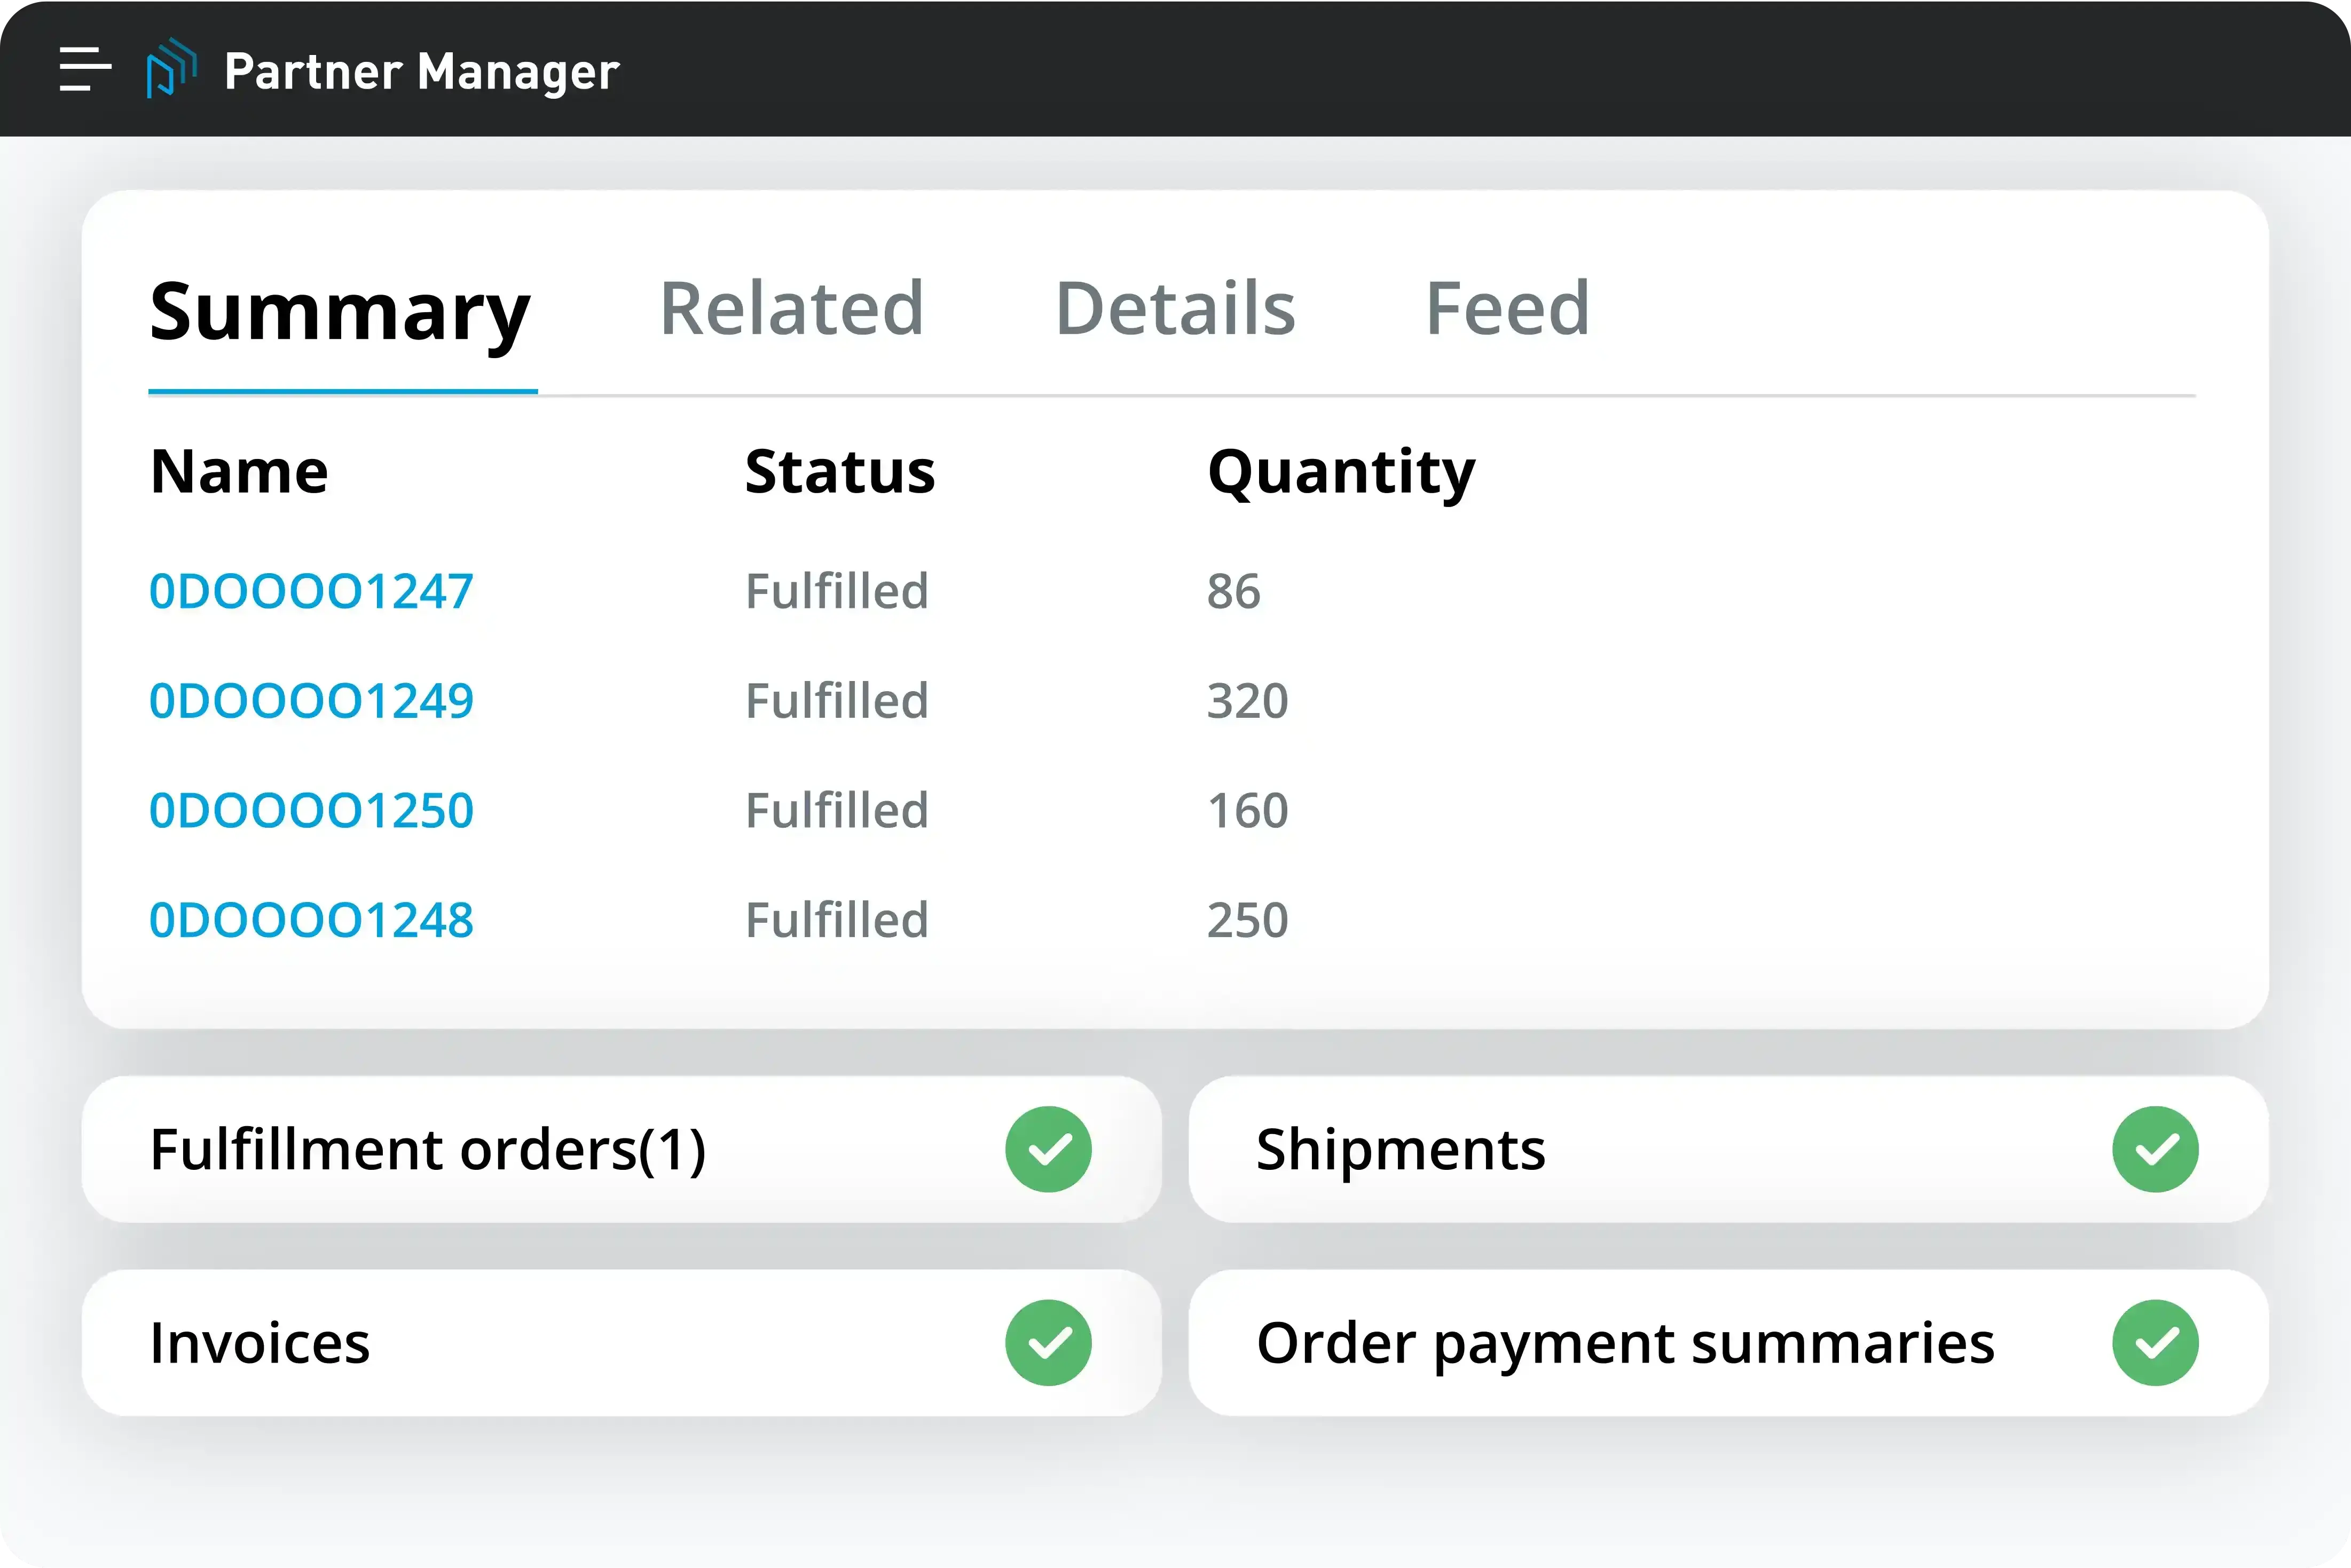This screenshot has width=2351, height=1568.
Task: Click the Fulfillment orders green checkmark
Action: click(x=1048, y=1148)
